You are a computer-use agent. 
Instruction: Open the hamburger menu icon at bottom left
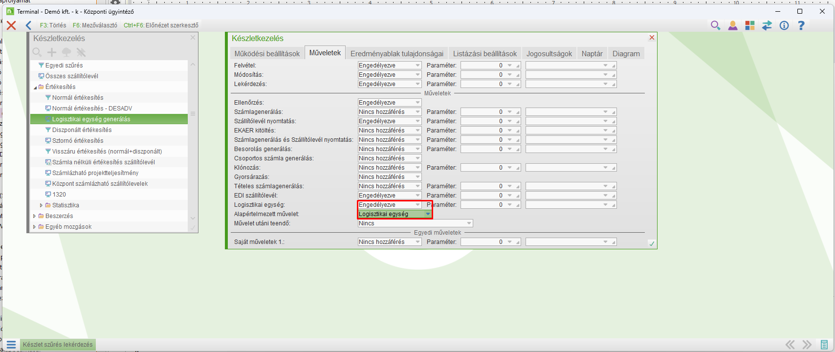(11, 345)
